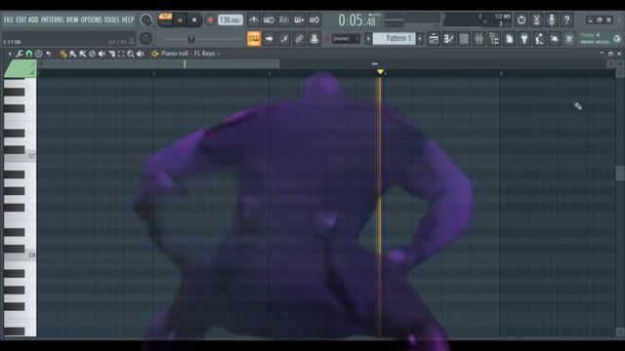Open the TOOLS menu
The image size is (625, 351).
click(111, 19)
